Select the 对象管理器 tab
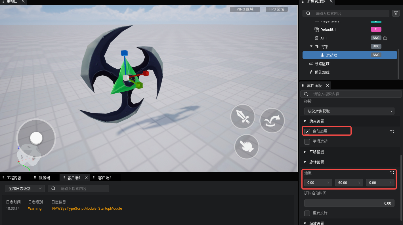This screenshot has width=403, height=225. click(316, 2)
